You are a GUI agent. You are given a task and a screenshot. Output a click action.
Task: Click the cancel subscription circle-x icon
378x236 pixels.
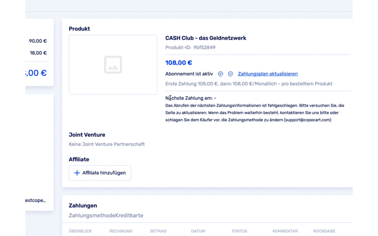[x=220, y=74]
